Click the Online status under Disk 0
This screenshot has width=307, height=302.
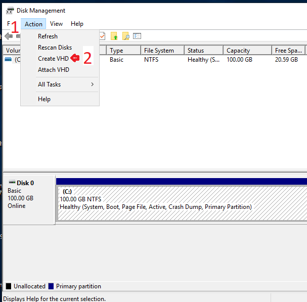point(17,206)
